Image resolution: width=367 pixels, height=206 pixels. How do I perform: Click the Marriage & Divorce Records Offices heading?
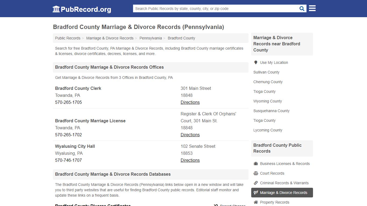(109, 67)
